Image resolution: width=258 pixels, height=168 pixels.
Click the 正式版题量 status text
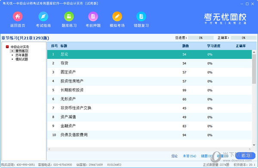(x=216, y=165)
